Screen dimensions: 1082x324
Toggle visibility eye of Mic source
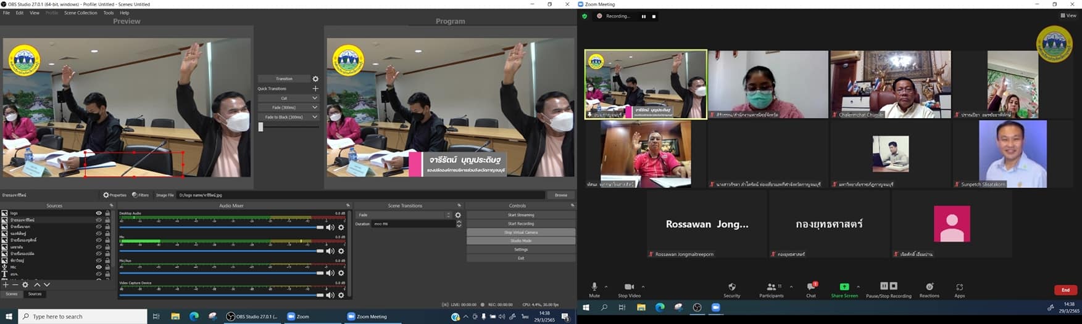click(x=99, y=267)
